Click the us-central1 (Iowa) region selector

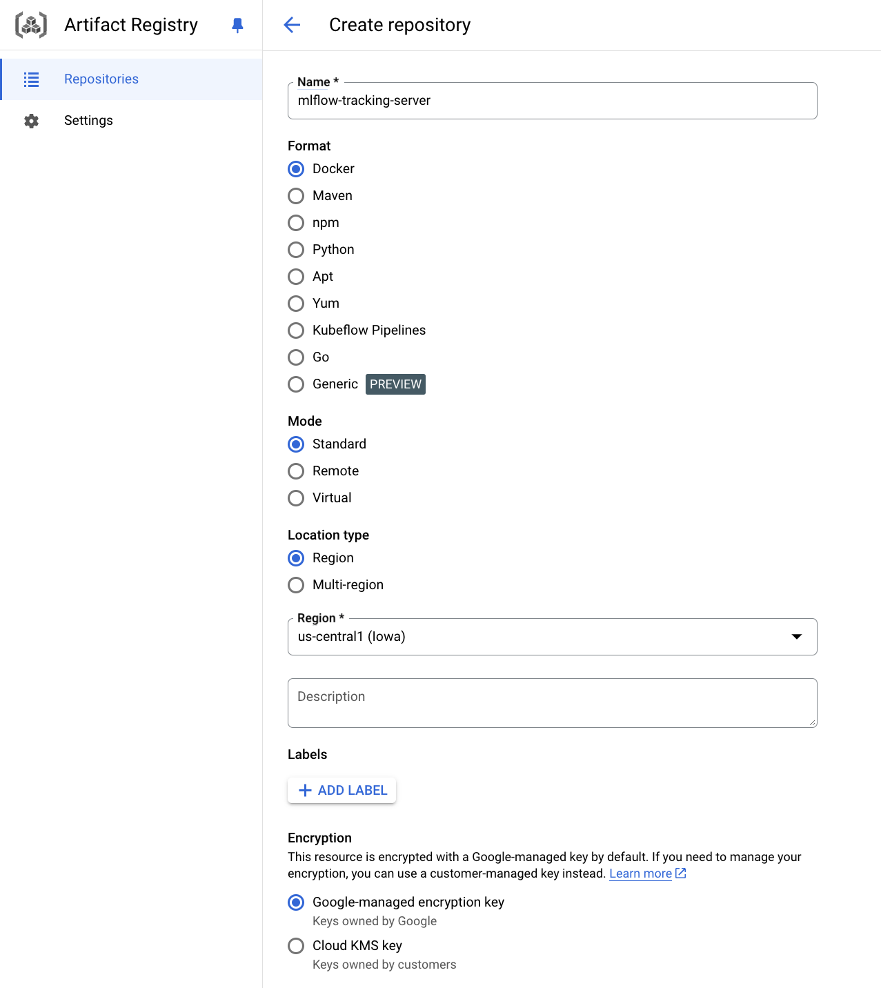553,637
